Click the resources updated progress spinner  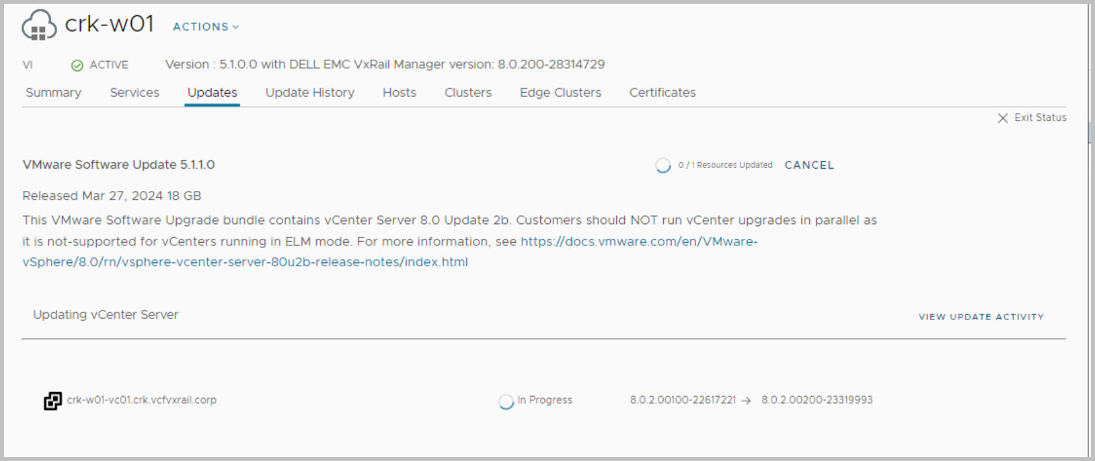662,166
